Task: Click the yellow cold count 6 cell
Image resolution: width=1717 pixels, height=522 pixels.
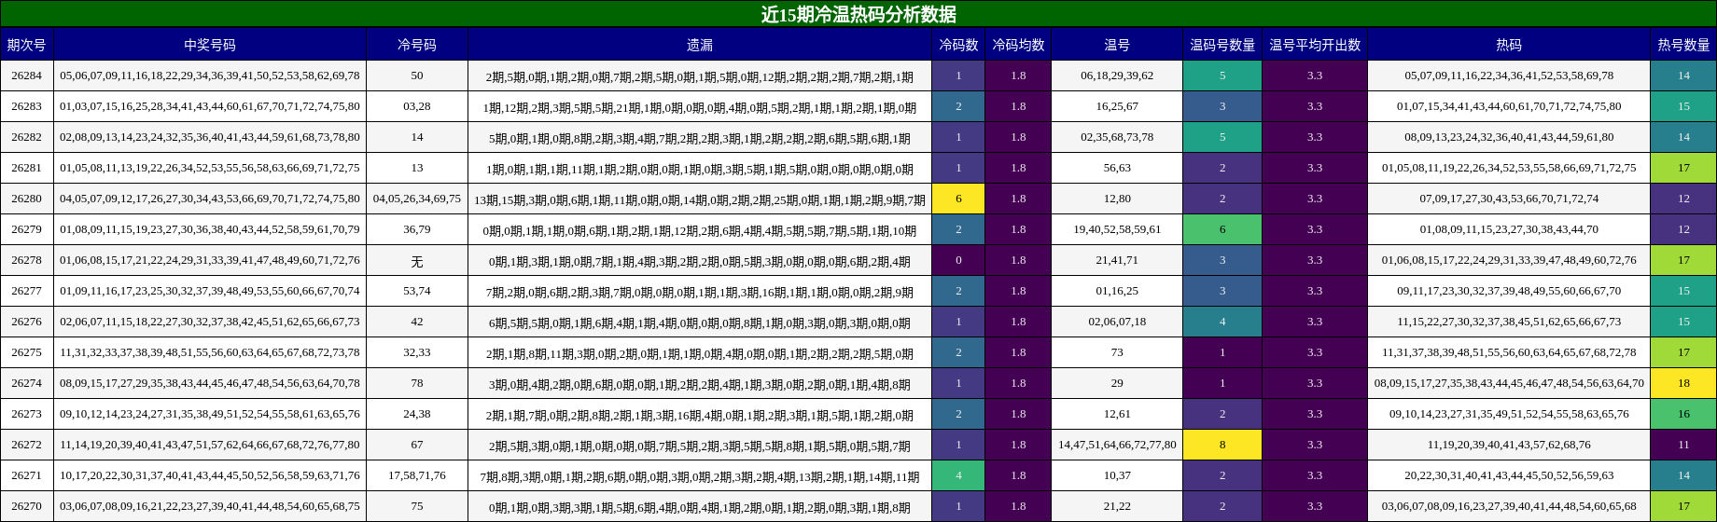Action: pos(958,199)
